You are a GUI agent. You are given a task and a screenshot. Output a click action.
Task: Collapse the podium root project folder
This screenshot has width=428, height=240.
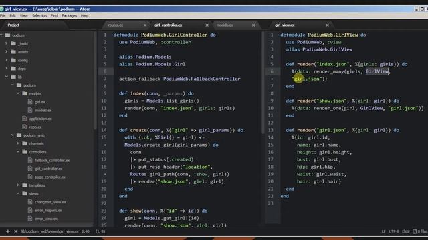tap(1, 35)
